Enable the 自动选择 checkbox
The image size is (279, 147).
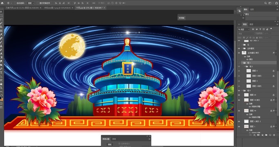coord(15,3)
